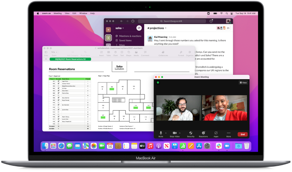
Task: Open Zoom Security shield options
Action: pyautogui.click(x=191, y=133)
